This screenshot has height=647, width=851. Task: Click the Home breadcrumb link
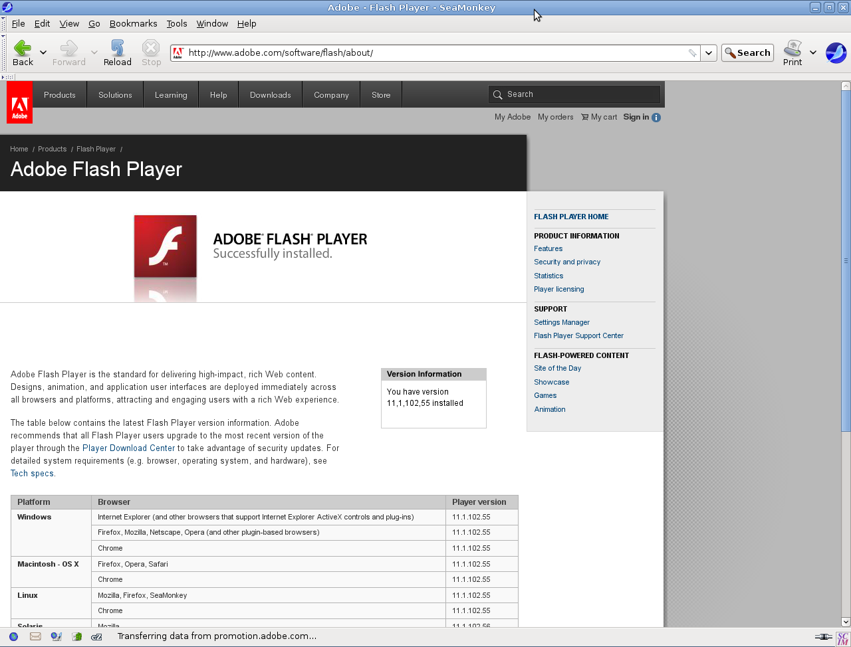pyautogui.click(x=19, y=149)
